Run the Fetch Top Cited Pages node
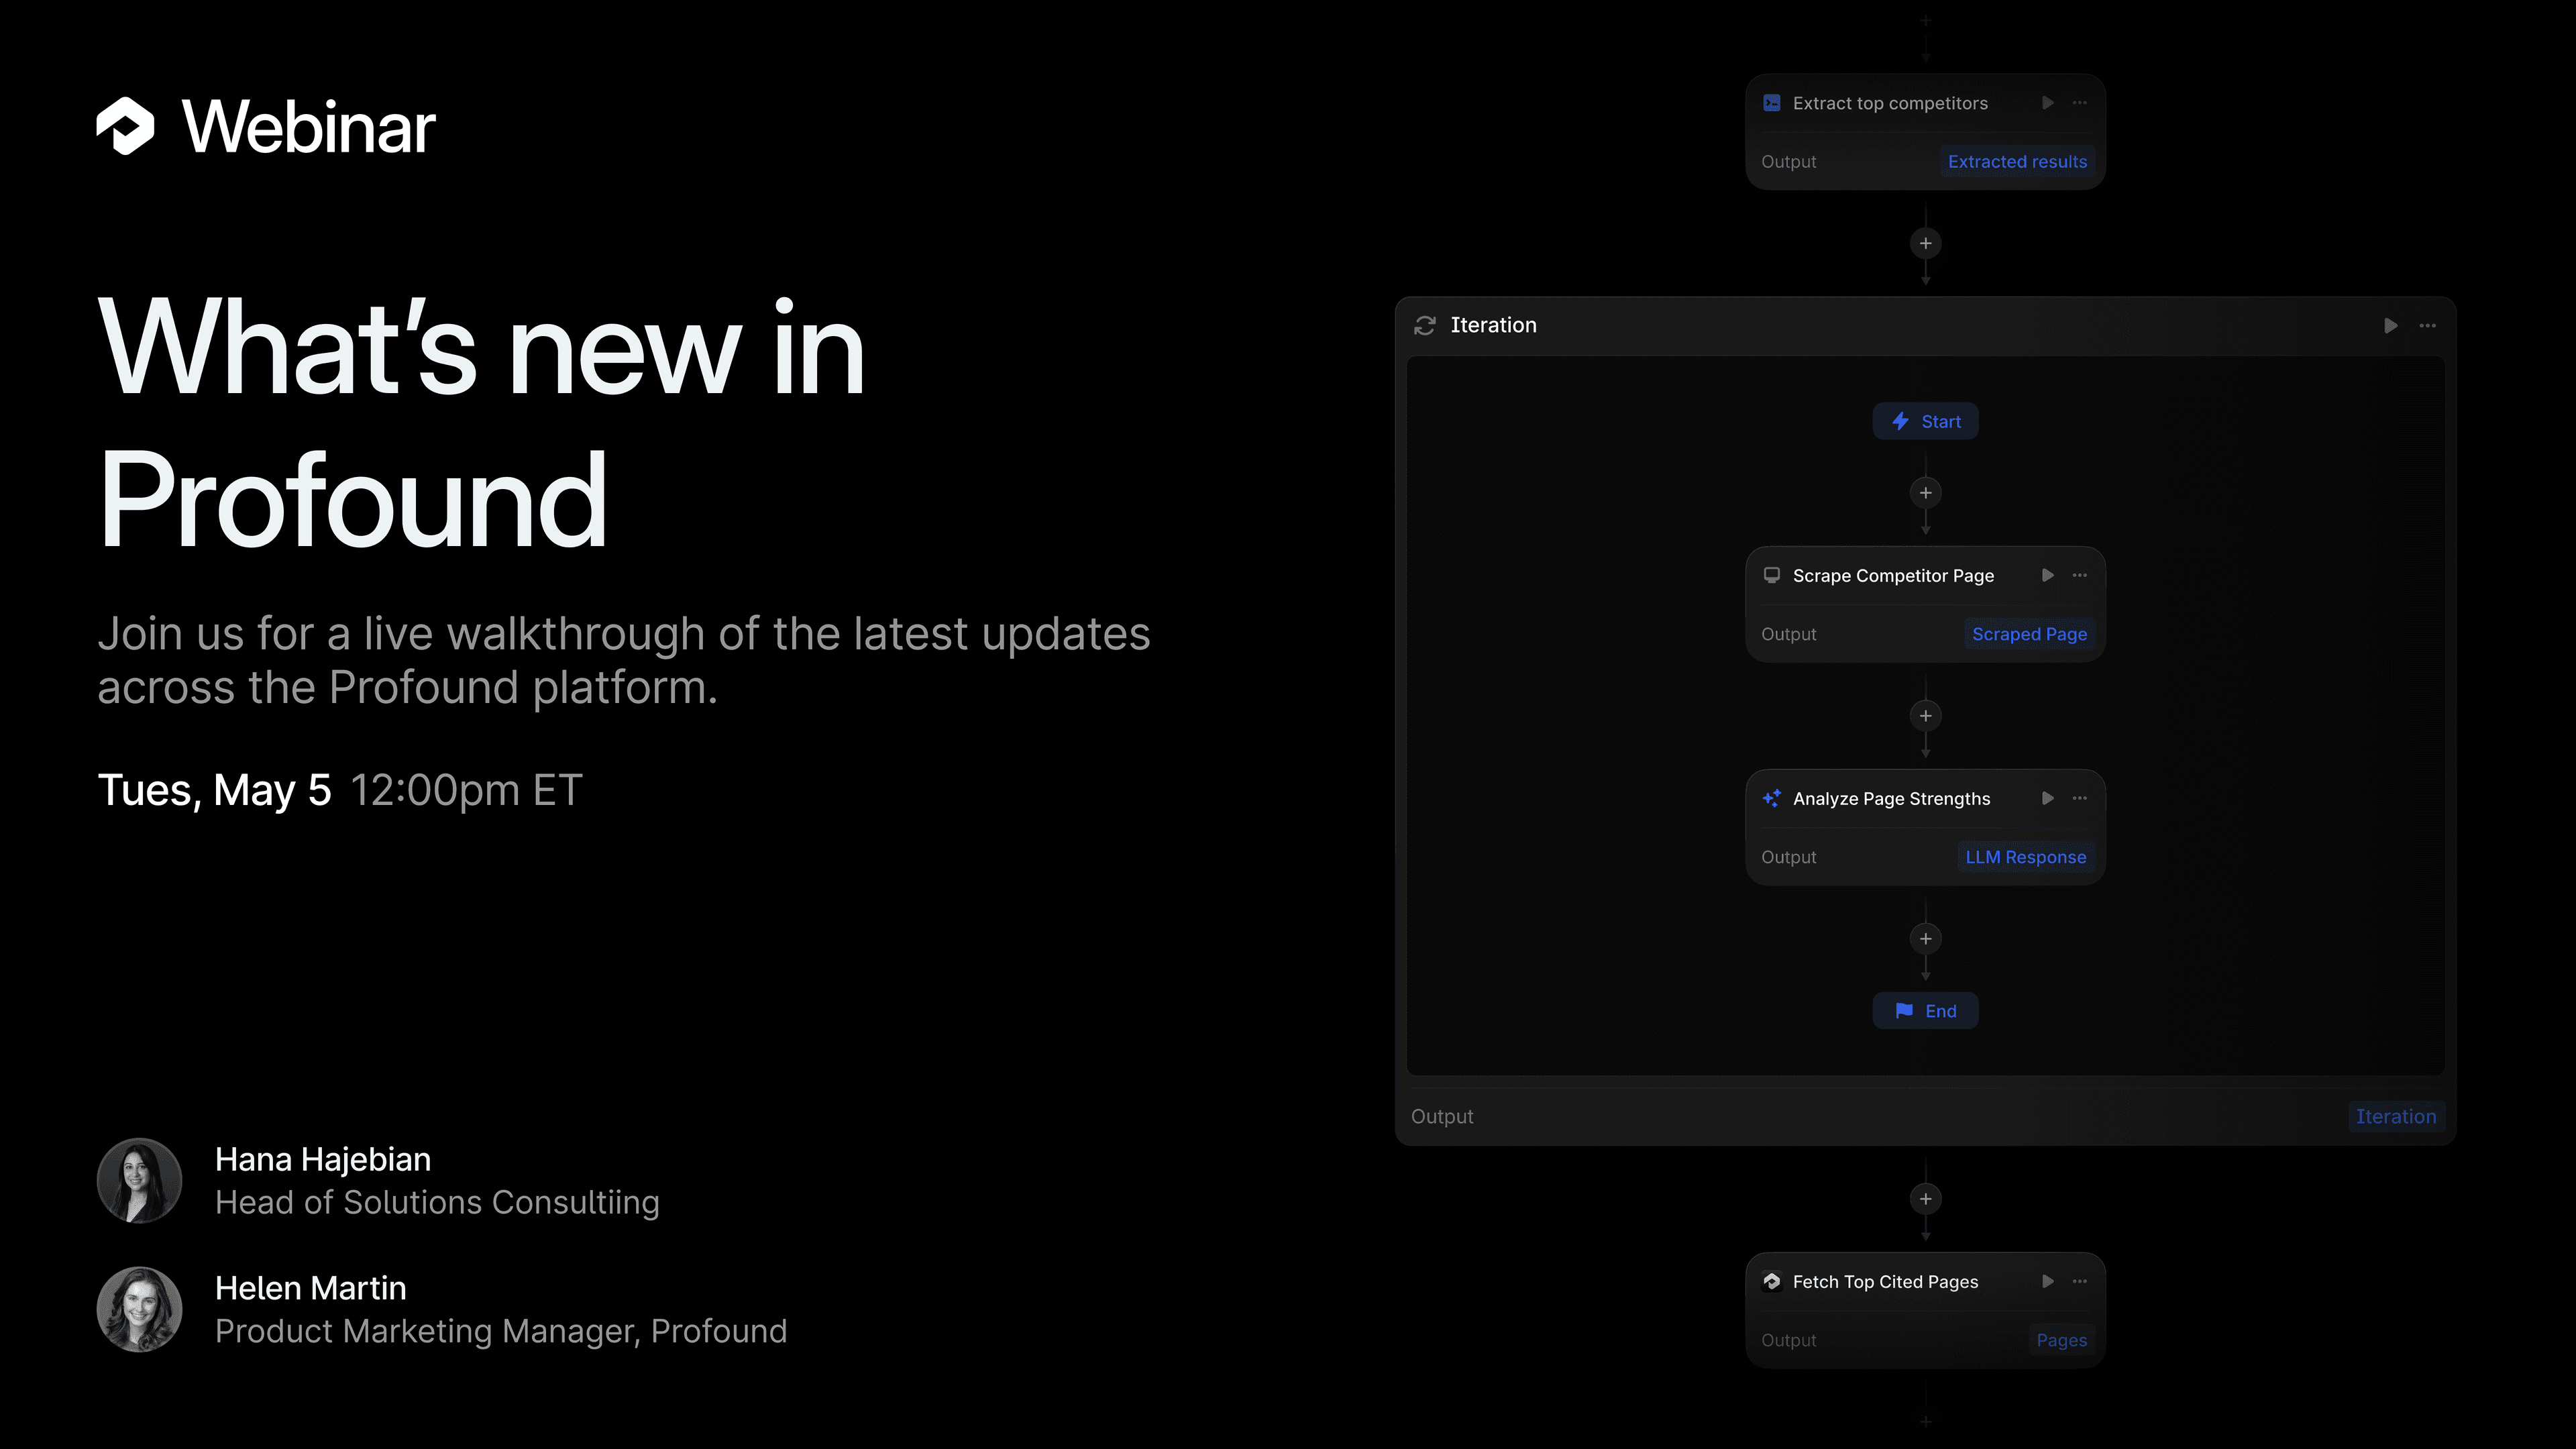The image size is (2576, 1449). click(x=2047, y=1281)
